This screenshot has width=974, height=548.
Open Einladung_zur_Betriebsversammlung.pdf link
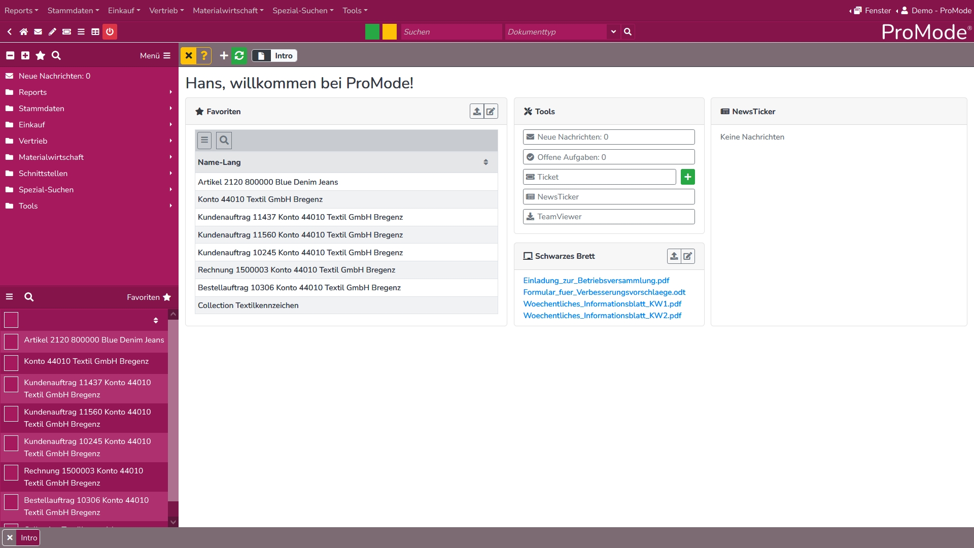[596, 281]
